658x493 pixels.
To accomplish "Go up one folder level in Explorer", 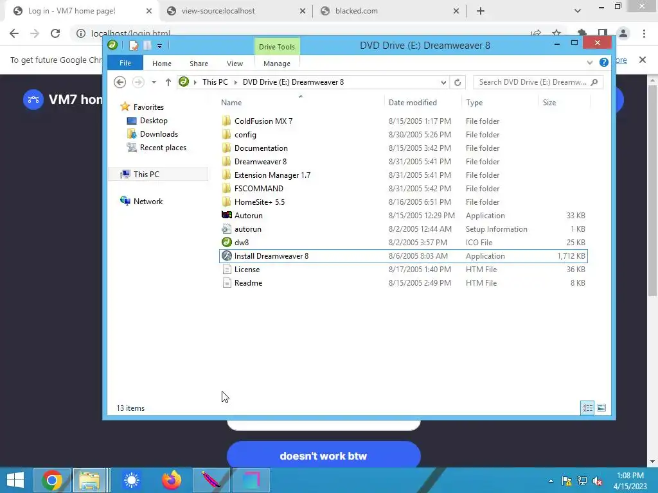I will [x=168, y=82].
